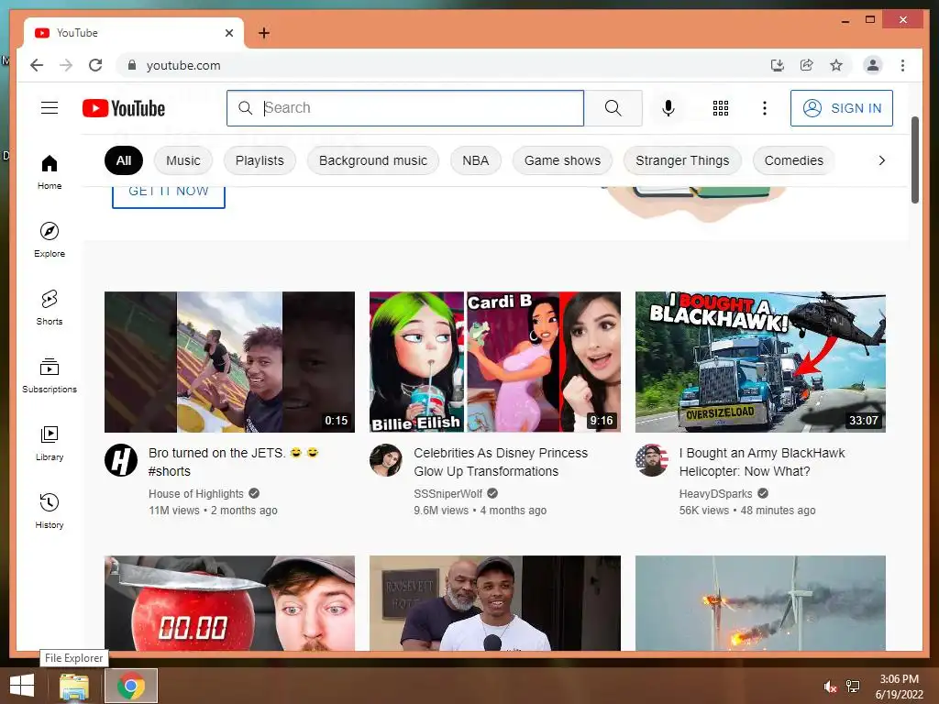Go back in Chrome

(x=37, y=65)
